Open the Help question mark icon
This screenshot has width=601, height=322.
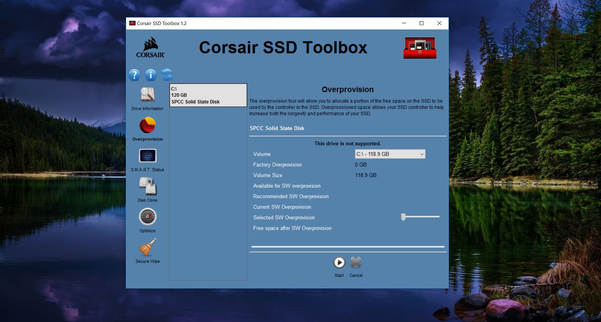[x=134, y=75]
